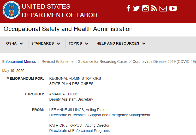Open the Facebook social media icon
Image resolution: width=196 pixels, height=135 pixels.
coord(128,8)
